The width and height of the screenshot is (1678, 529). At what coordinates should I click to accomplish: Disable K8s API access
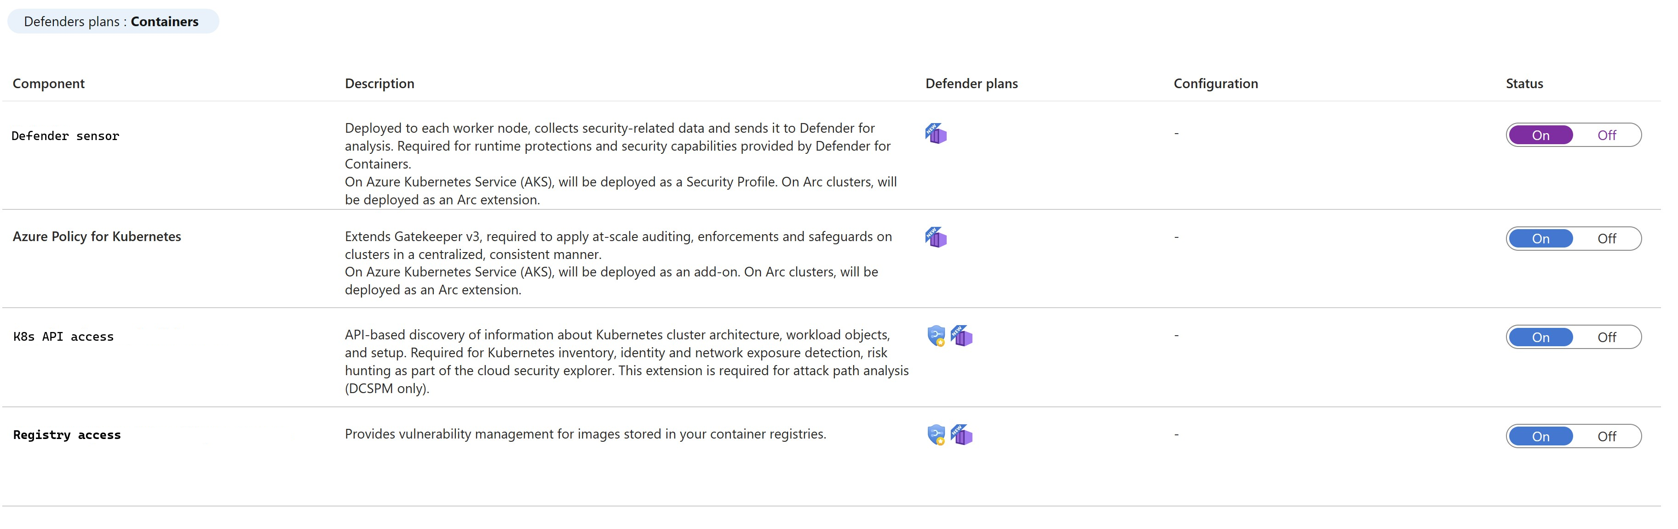[x=1606, y=337]
